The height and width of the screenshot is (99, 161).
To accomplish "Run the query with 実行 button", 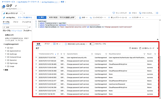I will pyautogui.click(x=41, y=18).
